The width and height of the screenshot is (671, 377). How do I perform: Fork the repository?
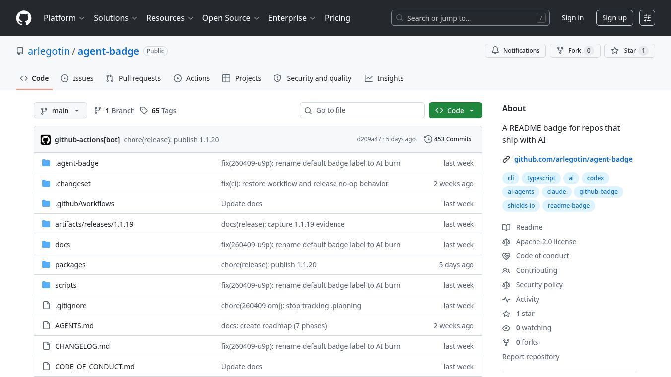click(575, 51)
